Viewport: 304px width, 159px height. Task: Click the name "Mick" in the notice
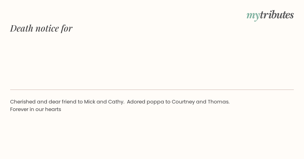coord(89,102)
